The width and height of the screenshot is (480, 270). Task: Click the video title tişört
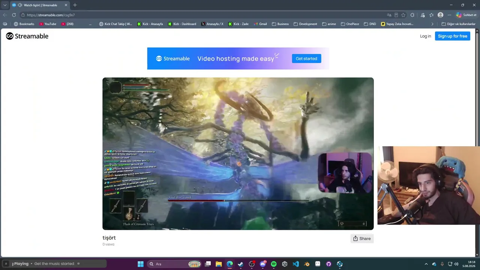pyautogui.click(x=109, y=238)
